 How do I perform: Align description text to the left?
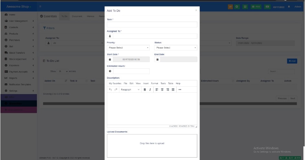click(157, 90)
